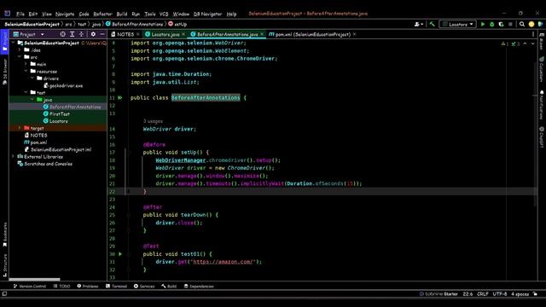Click the tool windows quick access icon at bottom-left

coord(4,293)
